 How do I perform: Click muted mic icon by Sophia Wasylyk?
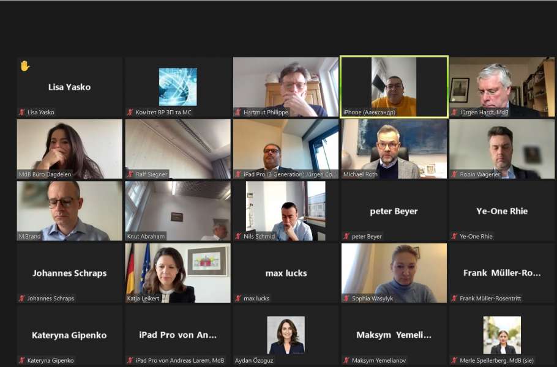(x=346, y=298)
